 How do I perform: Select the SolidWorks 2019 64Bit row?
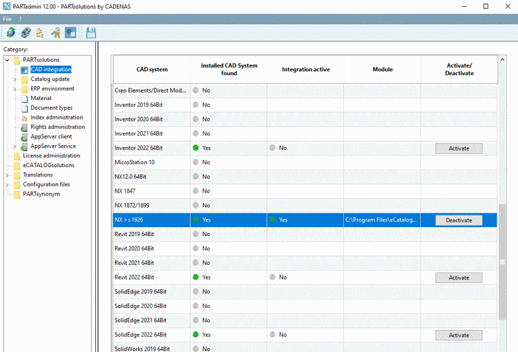pos(305,348)
